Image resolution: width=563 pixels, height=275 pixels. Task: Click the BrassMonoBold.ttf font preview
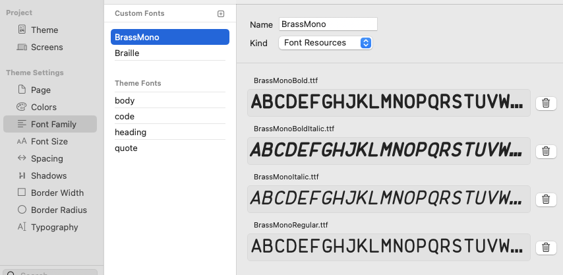pyautogui.click(x=389, y=103)
